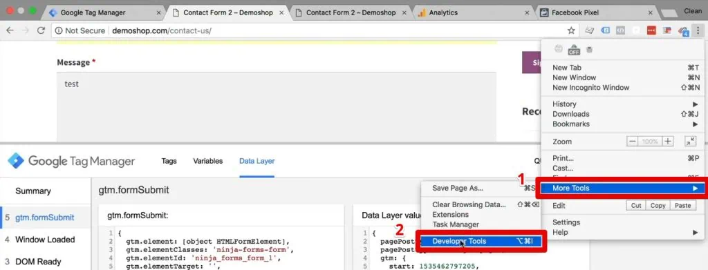Click in the Message text area

coord(277,106)
